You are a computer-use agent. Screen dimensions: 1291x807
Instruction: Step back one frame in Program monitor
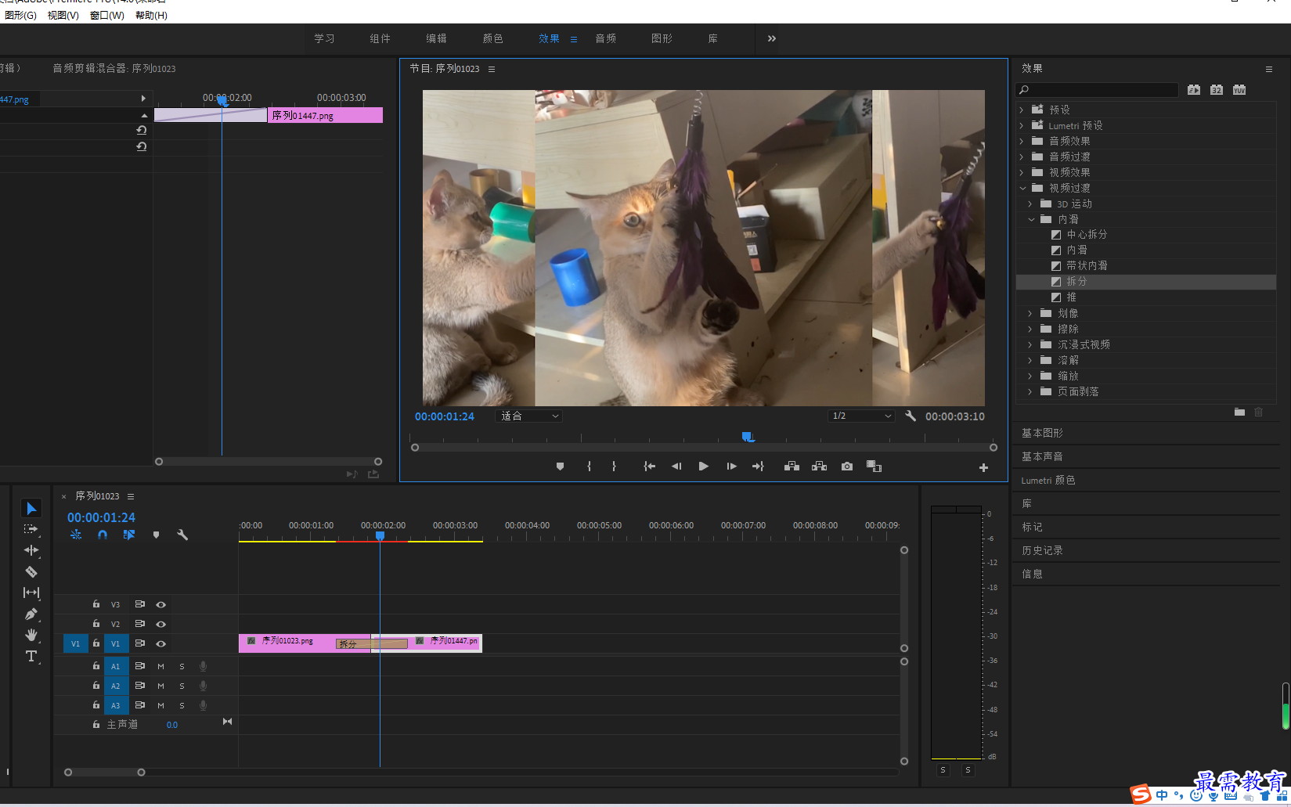click(x=676, y=467)
